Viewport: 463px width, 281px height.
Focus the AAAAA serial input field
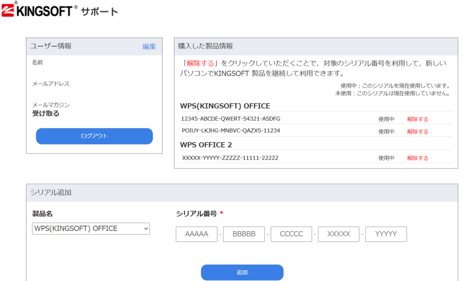pos(197,234)
